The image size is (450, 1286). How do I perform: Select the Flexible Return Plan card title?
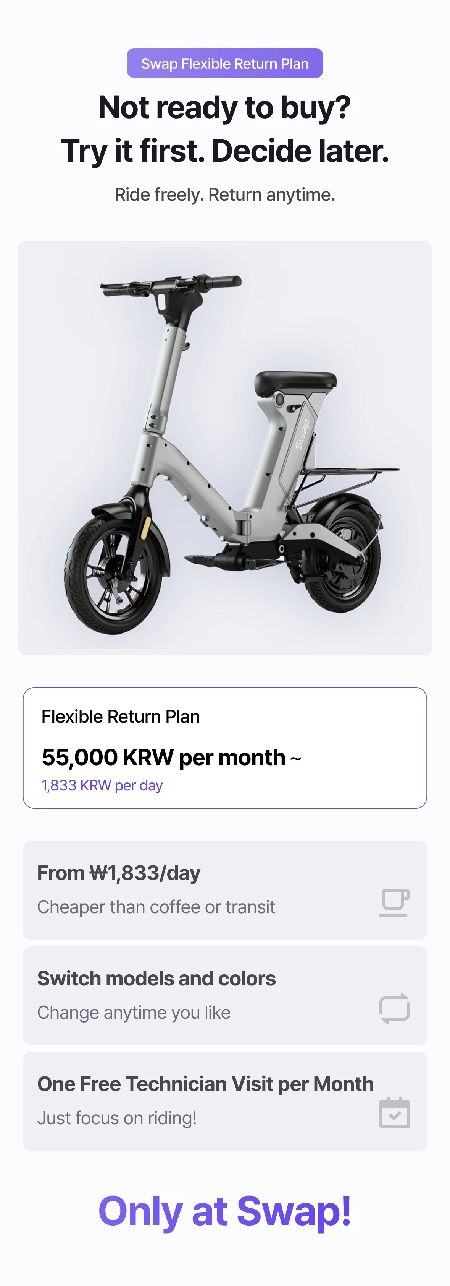coord(121,716)
